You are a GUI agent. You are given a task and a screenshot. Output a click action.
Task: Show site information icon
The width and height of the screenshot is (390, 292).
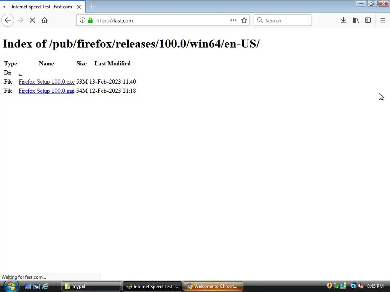[82, 21]
